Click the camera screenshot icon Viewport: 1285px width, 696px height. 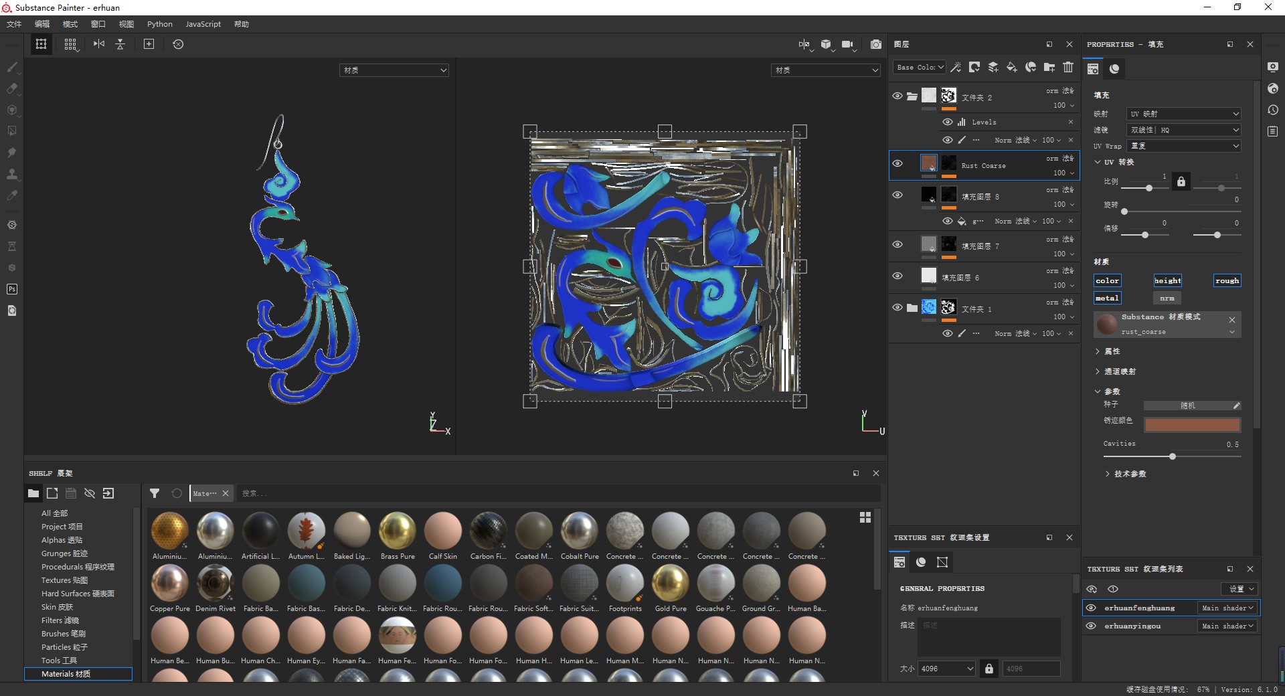[875, 44]
